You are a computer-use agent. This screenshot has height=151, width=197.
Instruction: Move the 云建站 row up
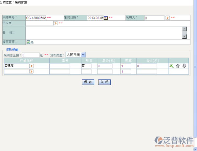(178, 66)
